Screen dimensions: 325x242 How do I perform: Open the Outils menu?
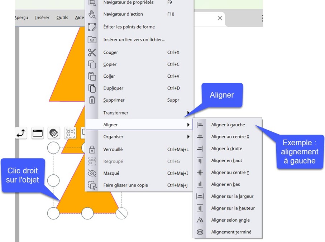point(62,18)
